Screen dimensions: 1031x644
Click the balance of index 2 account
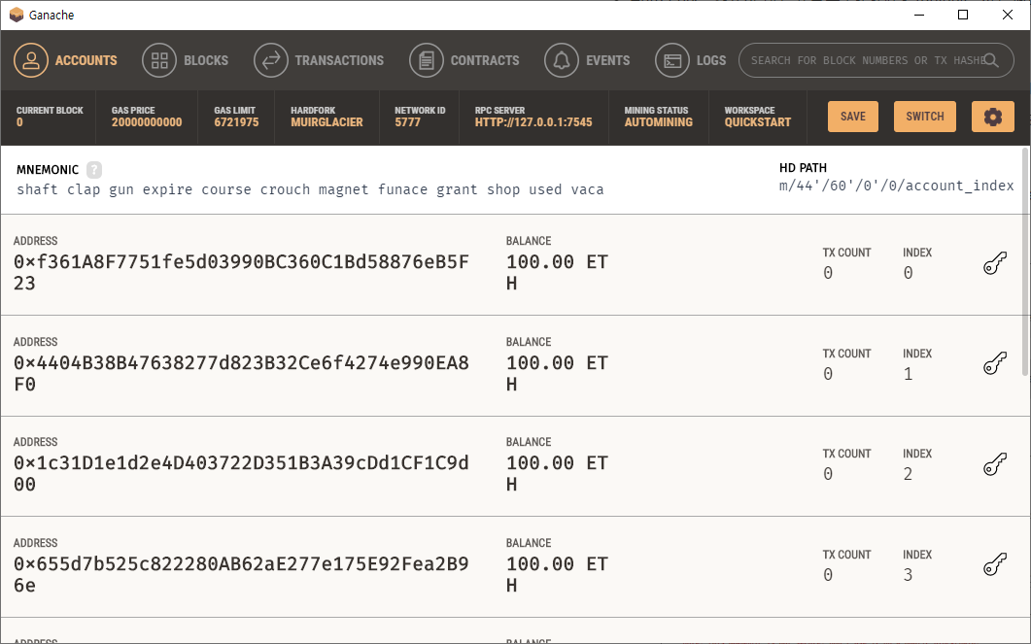pyautogui.click(x=557, y=474)
